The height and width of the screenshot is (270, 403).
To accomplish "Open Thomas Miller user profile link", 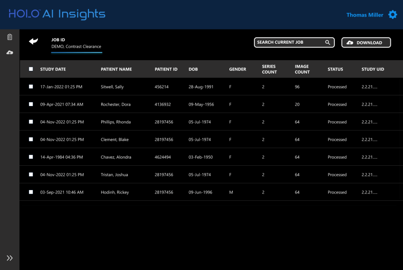I will [364, 15].
